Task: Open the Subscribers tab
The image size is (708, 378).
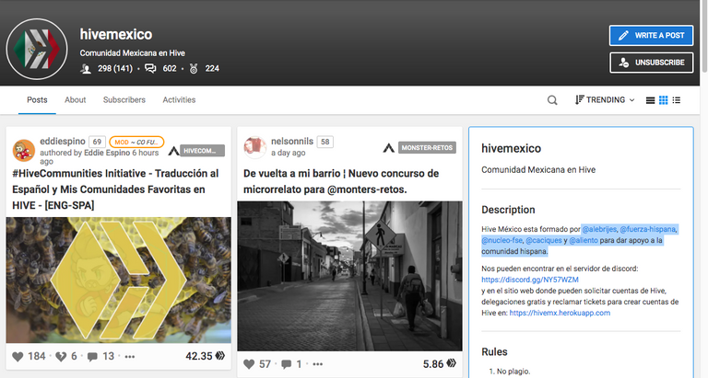Action: (x=124, y=100)
